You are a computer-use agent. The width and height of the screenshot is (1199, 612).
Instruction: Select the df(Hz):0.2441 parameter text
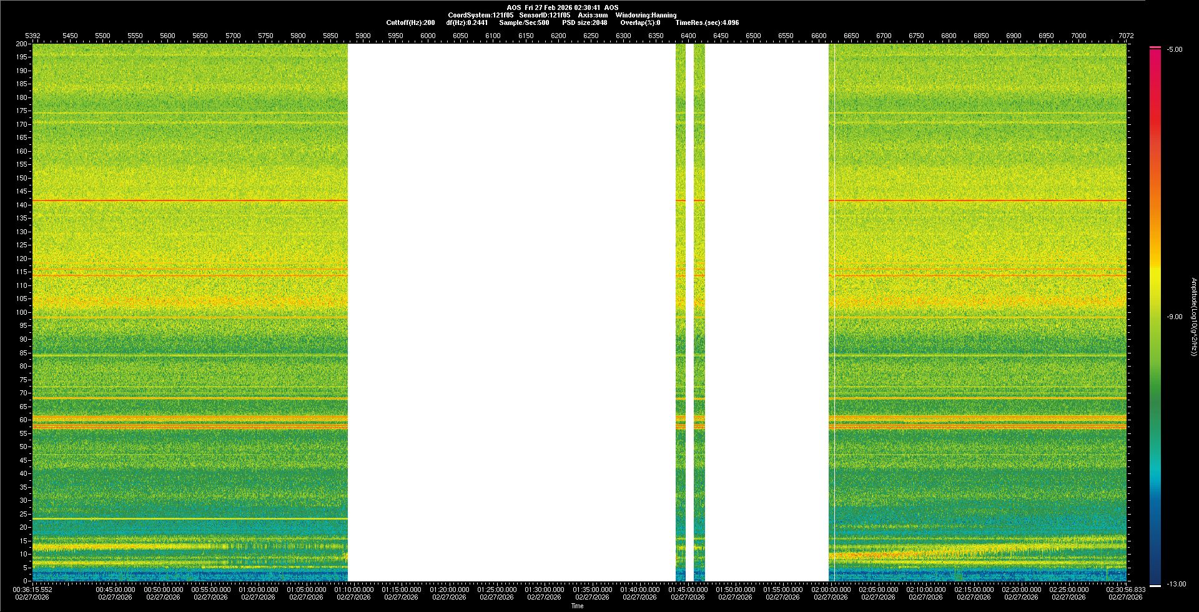click(x=467, y=22)
